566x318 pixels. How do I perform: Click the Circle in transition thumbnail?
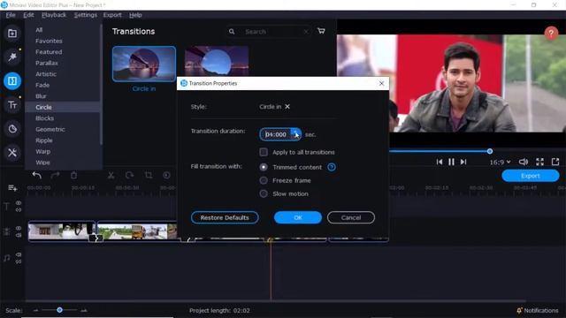[x=144, y=64]
